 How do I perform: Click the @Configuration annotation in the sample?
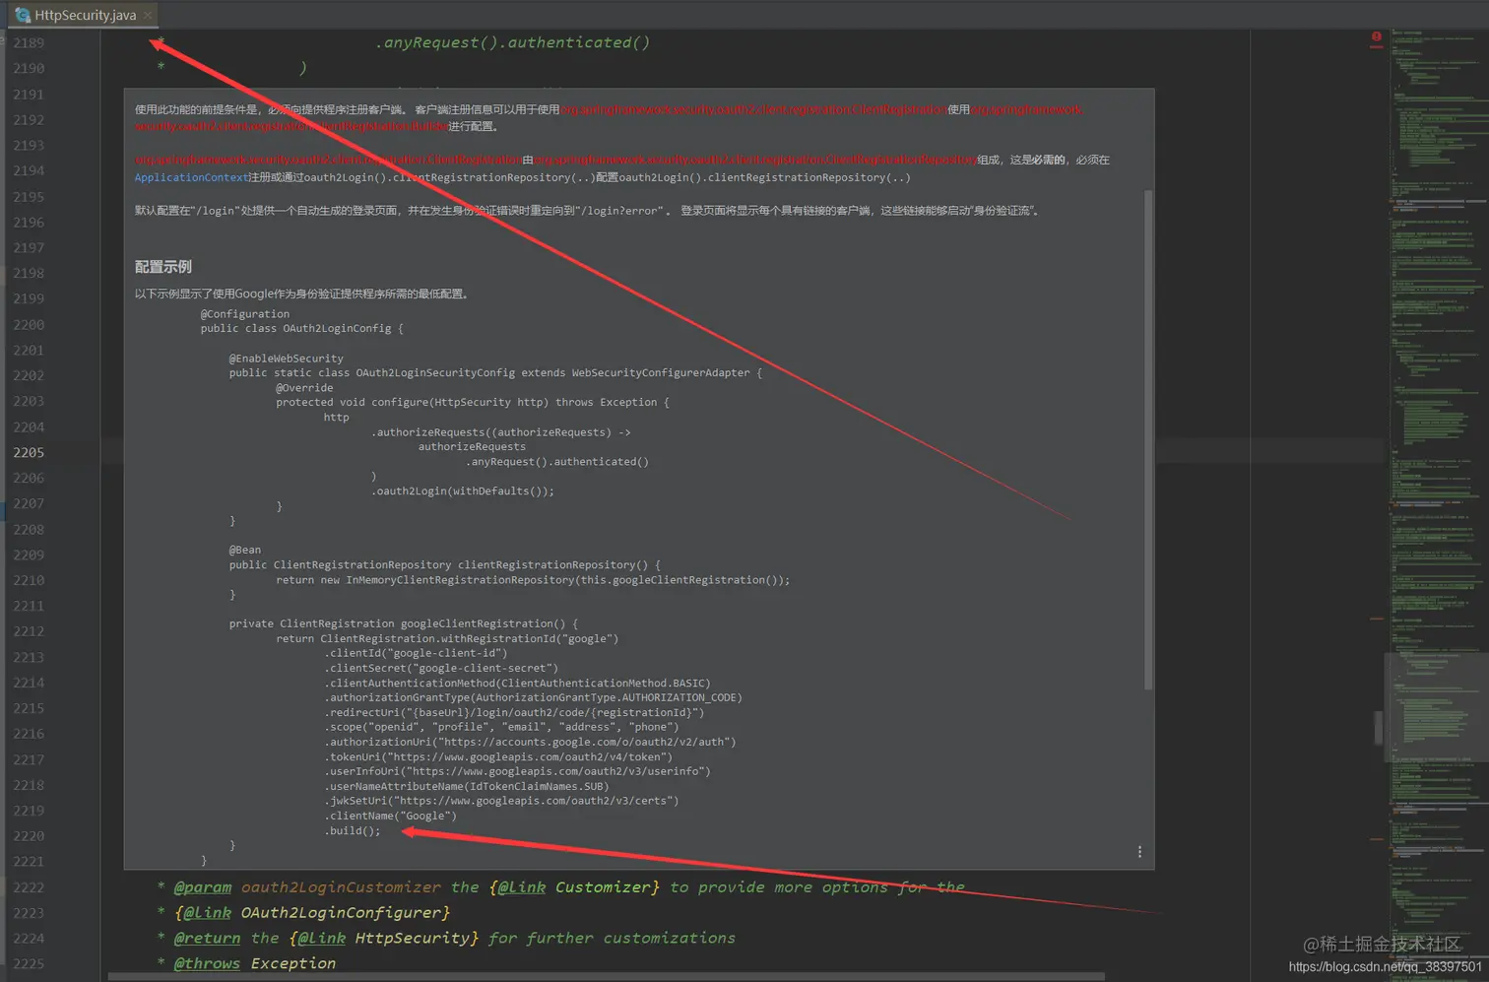coord(245,314)
